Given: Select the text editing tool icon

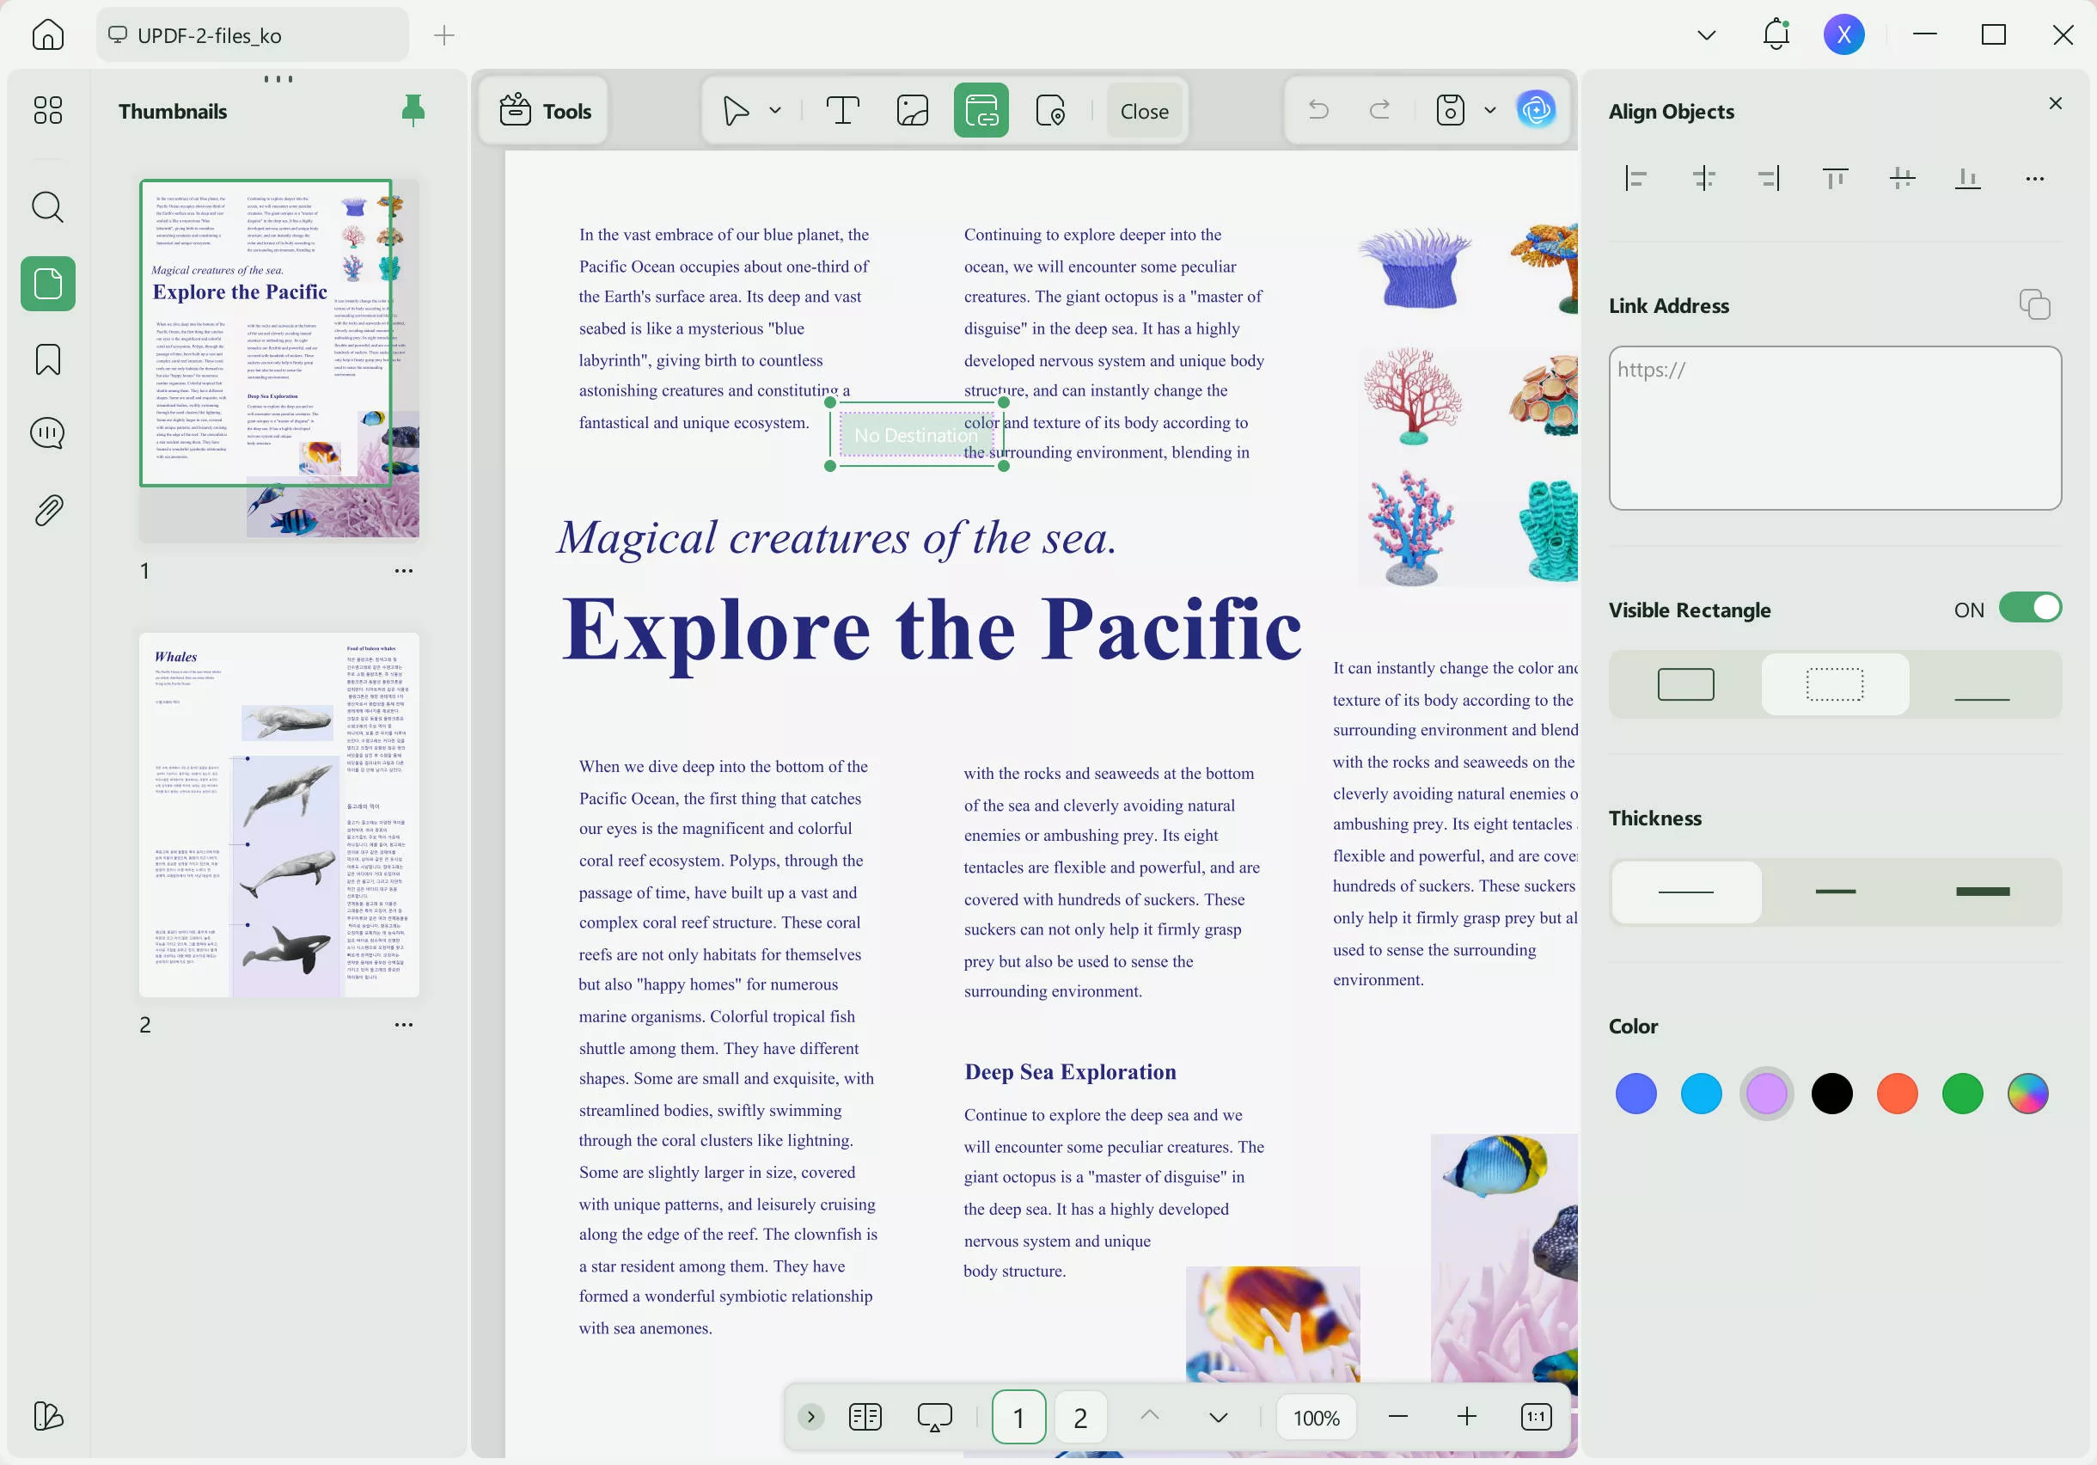Looking at the screenshot, I should (842, 111).
